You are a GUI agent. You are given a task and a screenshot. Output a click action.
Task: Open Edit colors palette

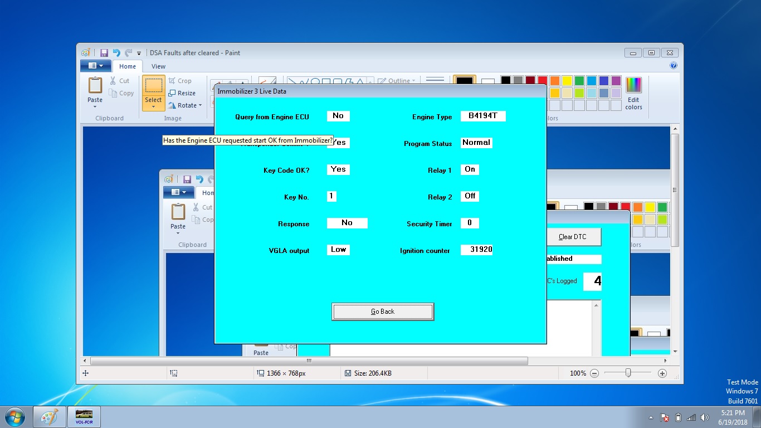click(633, 93)
